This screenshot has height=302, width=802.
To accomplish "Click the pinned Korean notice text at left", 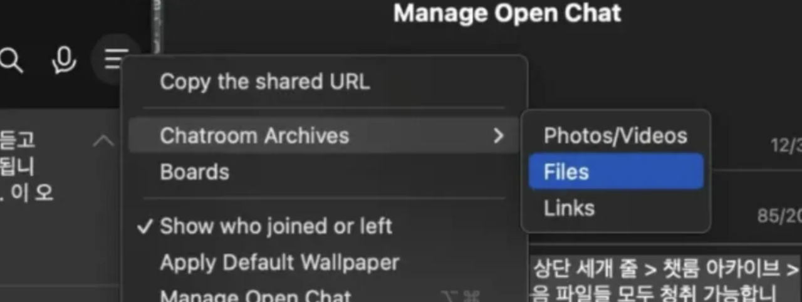I will [x=26, y=166].
